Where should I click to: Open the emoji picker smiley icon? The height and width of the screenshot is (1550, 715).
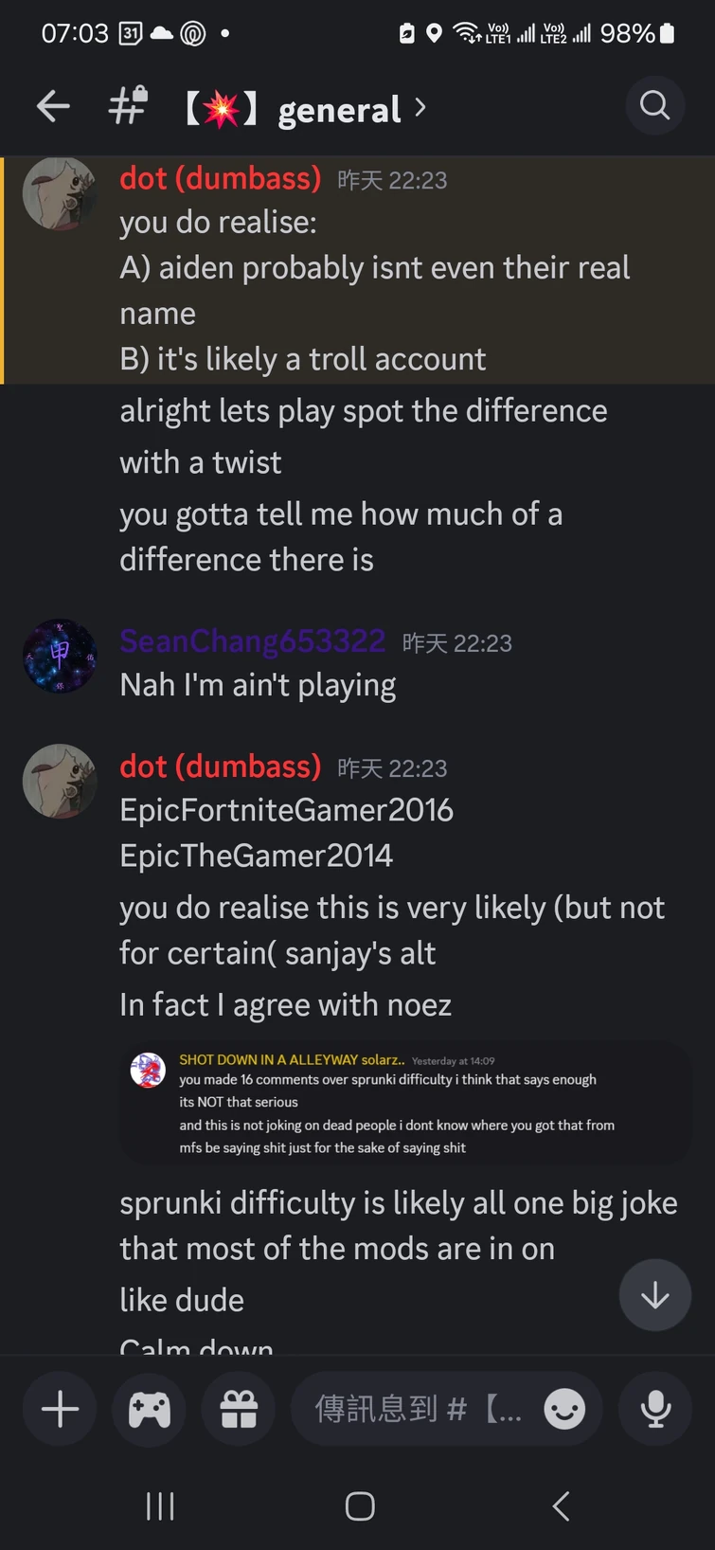click(x=564, y=1409)
